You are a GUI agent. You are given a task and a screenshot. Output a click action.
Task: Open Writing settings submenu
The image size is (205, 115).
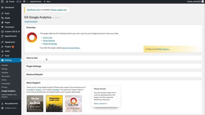pos(4,69)
